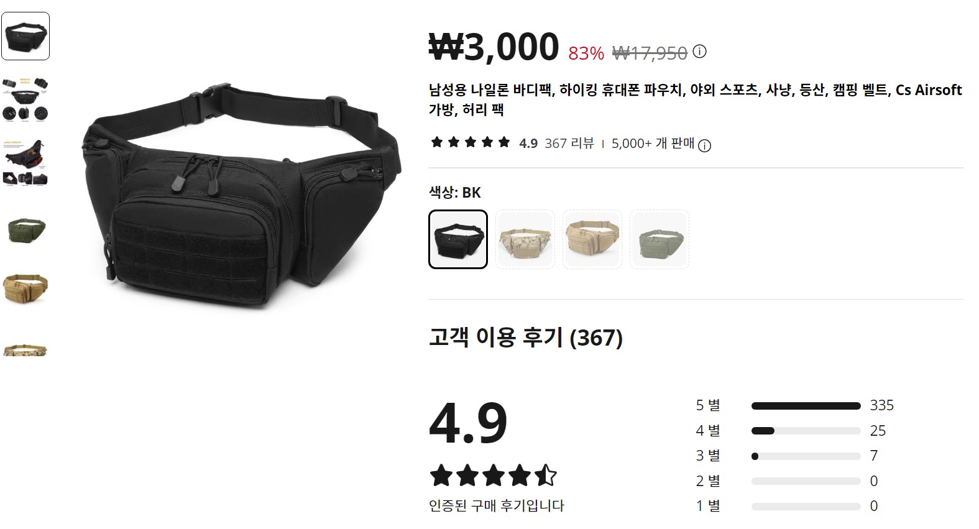Click the price info icon beside ₩17,950

pyautogui.click(x=699, y=52)
